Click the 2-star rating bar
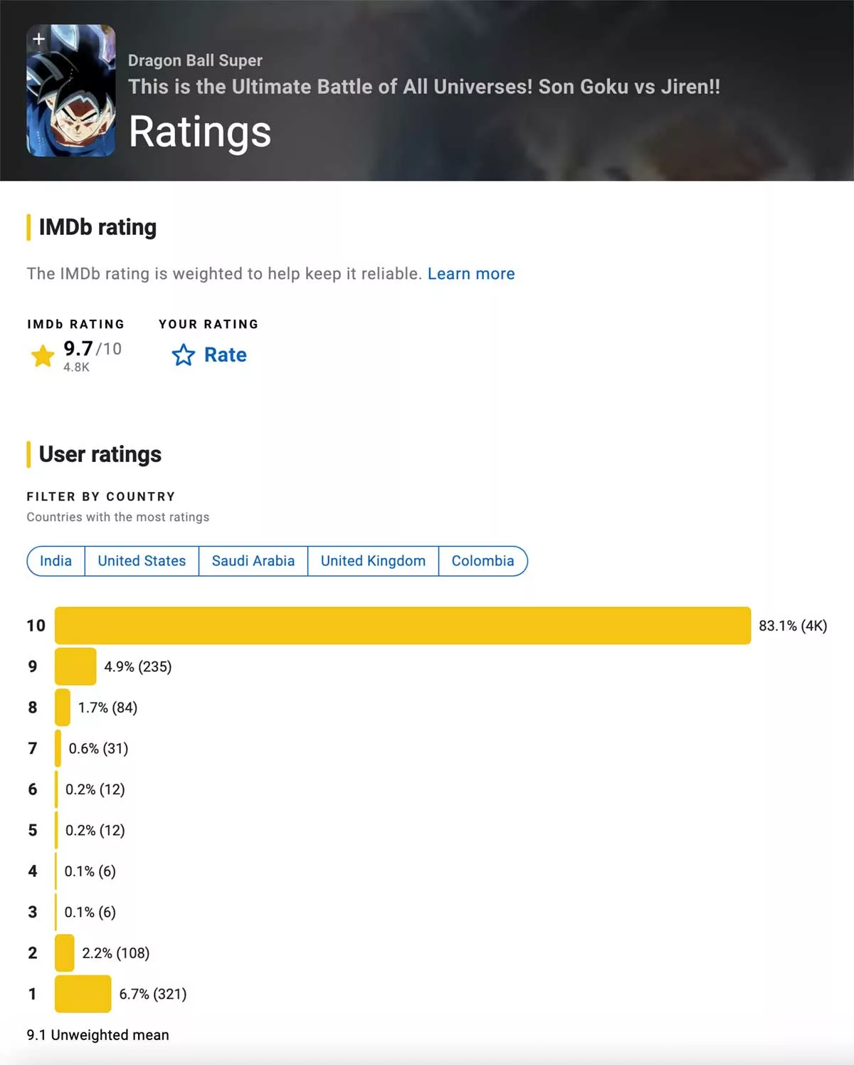Image resolution: width=854 pixels, height=1065 pixels. coord(64,953)
